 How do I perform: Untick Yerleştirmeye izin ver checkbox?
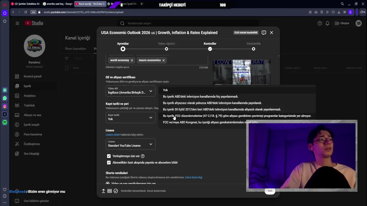[x=109, y=156]
